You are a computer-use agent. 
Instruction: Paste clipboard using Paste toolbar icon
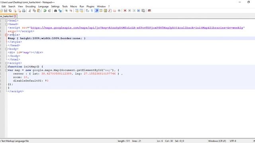pyautogui.click(x=39, y=11)
